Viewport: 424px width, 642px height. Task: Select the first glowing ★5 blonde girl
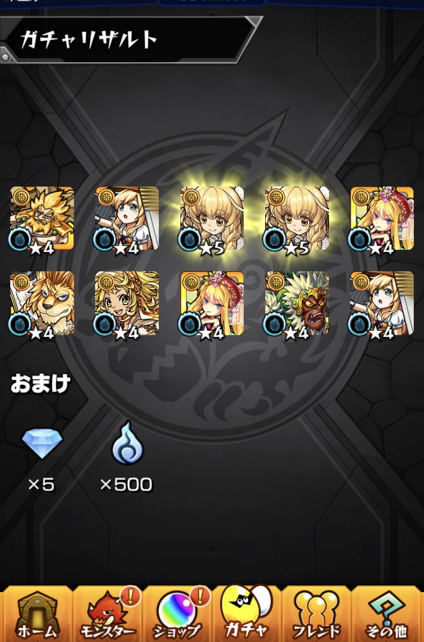pyautogui.click(x=212, y=219)
